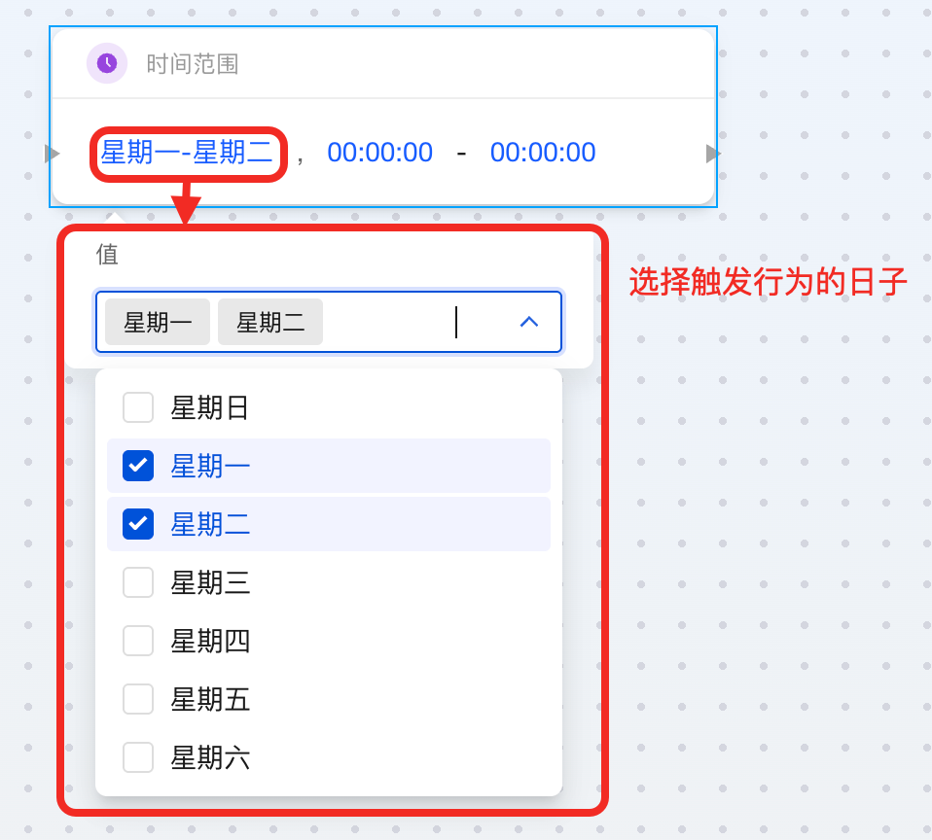Select the 星期五 checkbox
932x840 pixels.
point(138,699)
